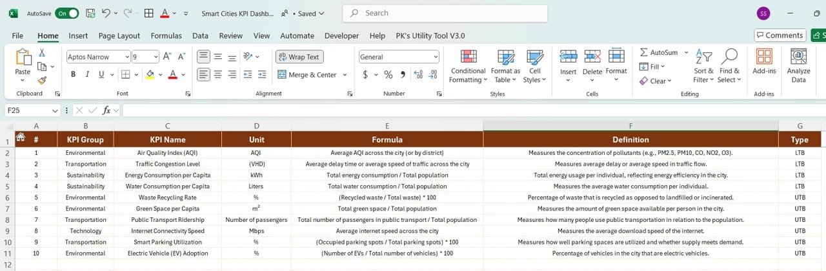826x271 pixels.
Task: Click the AutoSum button
Action: click(x=659, y=52)
